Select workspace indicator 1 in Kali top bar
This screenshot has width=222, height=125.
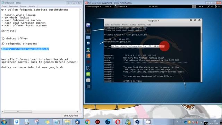click(x=194, y=7)
